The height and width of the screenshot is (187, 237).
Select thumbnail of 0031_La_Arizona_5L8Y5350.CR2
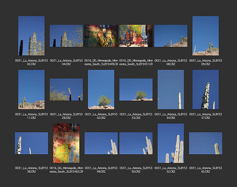(136, 143)
